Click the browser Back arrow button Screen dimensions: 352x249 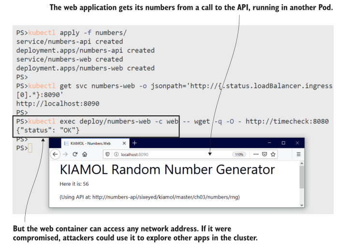click(56, 155)
